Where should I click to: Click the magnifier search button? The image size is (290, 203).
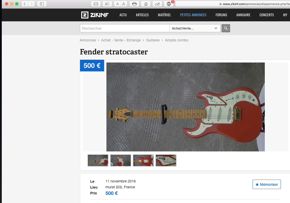pos(226,28)
